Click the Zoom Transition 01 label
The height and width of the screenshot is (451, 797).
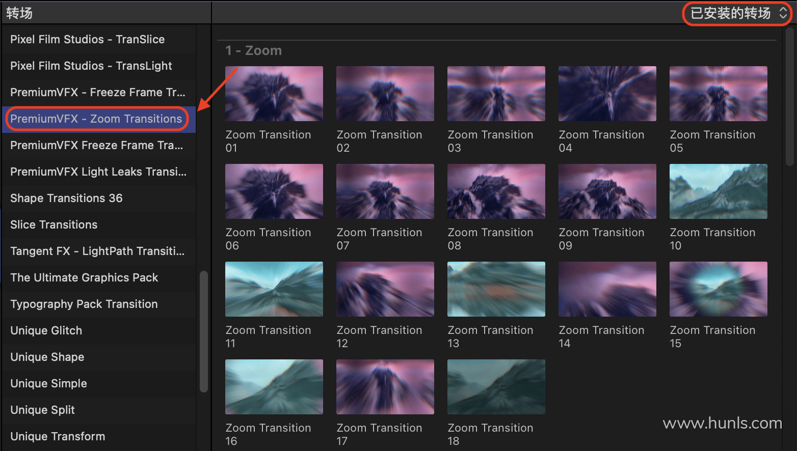pyautogui.click(x=268, y=142)
